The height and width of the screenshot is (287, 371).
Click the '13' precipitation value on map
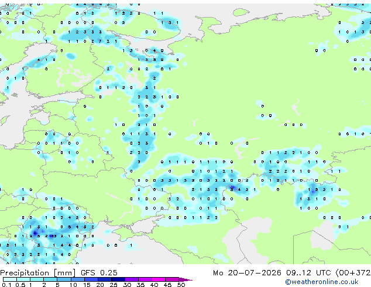(54, 236)
